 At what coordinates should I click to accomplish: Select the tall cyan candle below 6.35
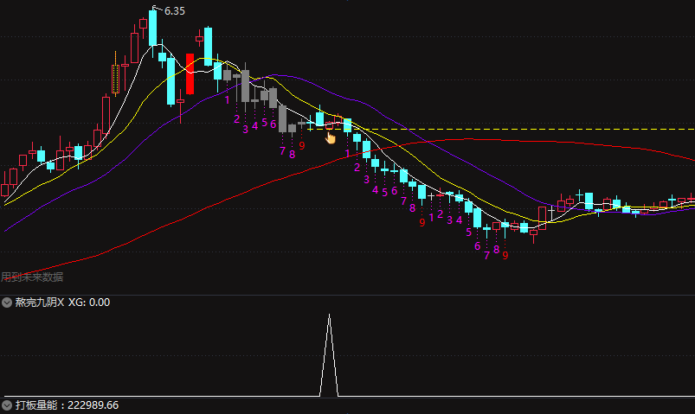pos(153,29)
